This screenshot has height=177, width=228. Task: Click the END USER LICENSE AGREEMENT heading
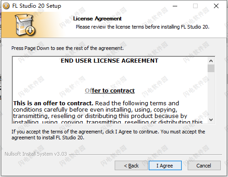point(109,61)
